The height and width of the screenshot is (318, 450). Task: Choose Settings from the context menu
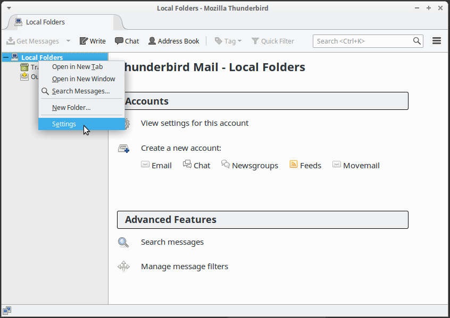pyautogui.click(x=64, y=124)
